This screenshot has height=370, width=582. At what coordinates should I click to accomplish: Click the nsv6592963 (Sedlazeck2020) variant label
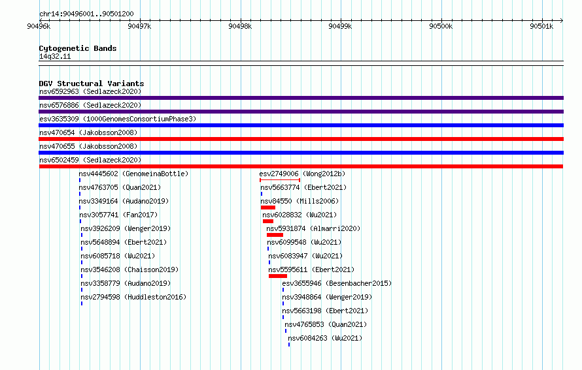click(x=90, y=91)
